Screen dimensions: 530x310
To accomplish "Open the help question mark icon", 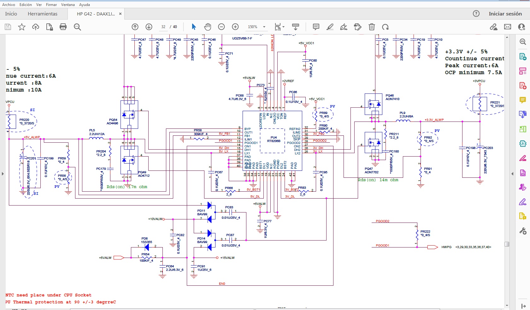I will pos(476,14).
